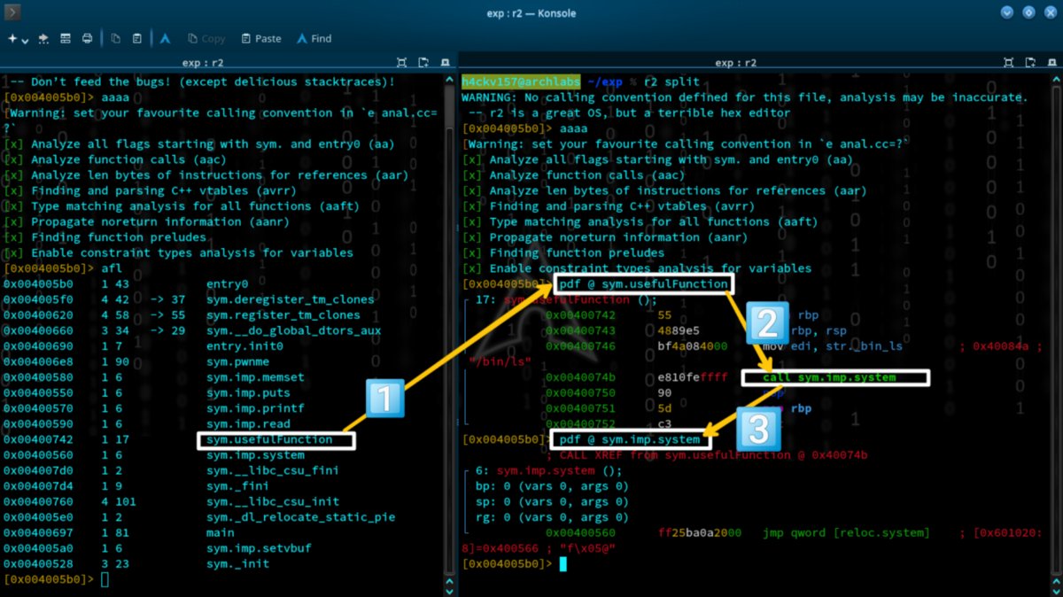The width and height of the screenshot is (1063, 597).
Task: Click the right pane 'exp : r2' title
Action: tap(737, 63)
